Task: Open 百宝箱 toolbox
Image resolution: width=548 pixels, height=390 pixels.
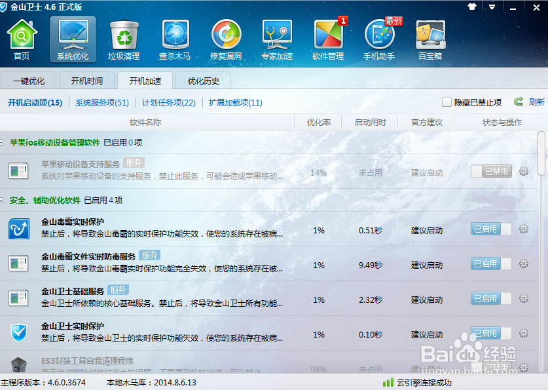Action: (x=430, y=39)
